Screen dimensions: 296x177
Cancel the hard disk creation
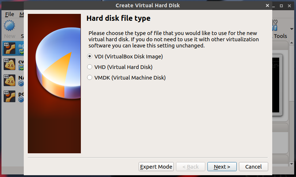pos(253,167)
